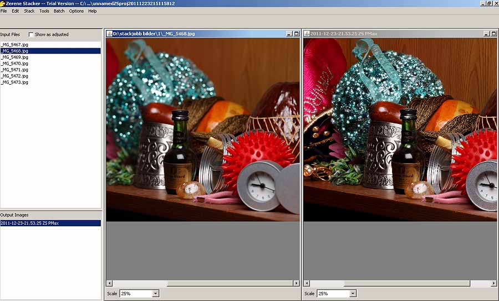
Task: Open the Scale dropdown under source image
Action: [155, 294]
